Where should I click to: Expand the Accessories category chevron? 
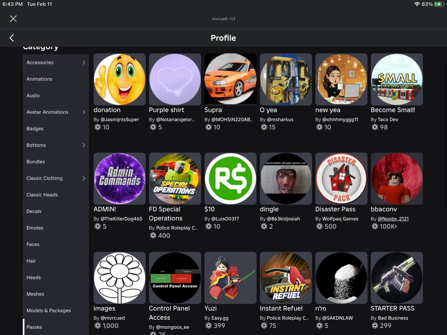tap(84, 63)
